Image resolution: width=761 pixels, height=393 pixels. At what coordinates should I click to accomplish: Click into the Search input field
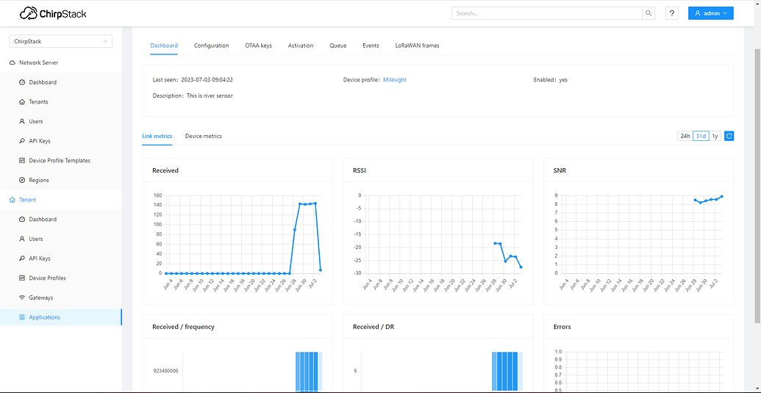[x=546, y=13]
